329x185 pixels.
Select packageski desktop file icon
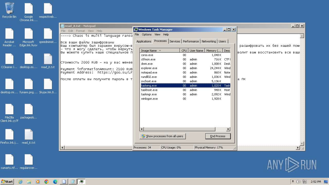point(29,111)
